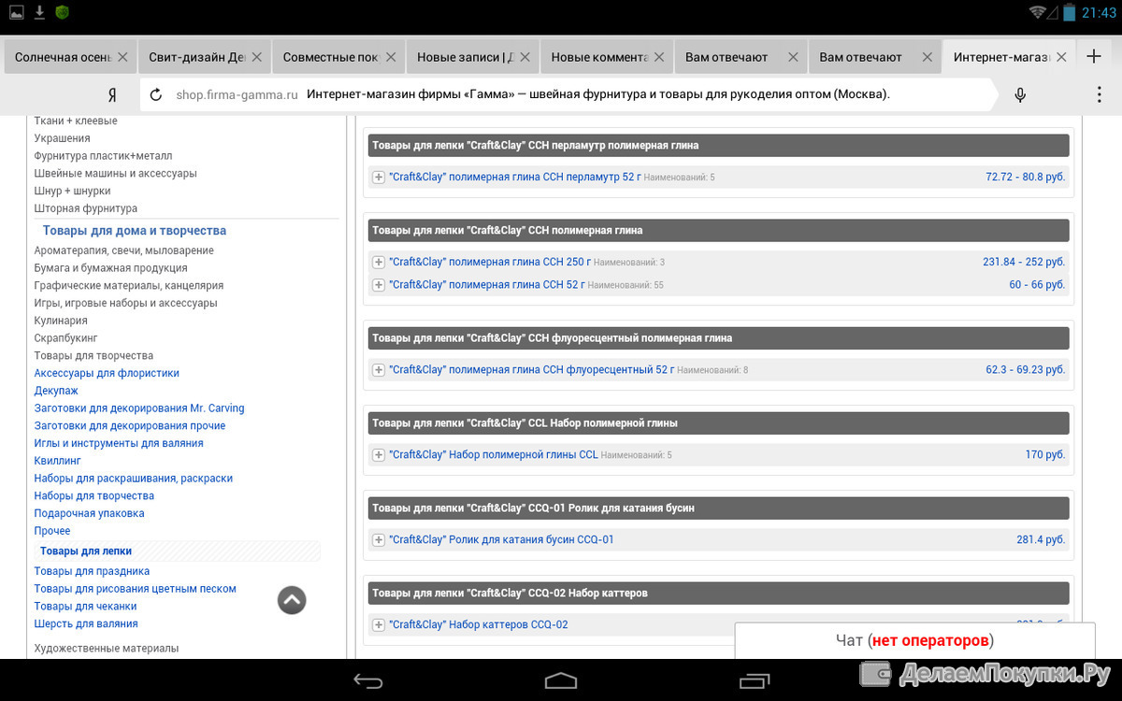
Task: Expand "Набор каттеров CCQ-02" row
Action: (379, 624)
